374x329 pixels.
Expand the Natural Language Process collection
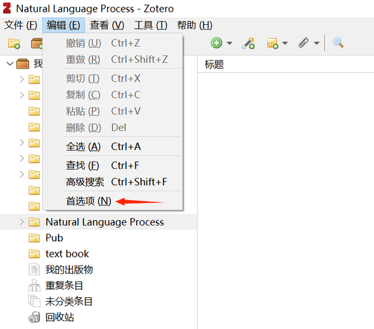22,222
